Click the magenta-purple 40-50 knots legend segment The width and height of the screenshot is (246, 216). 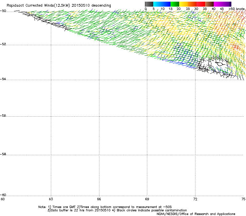click(222, 4)
